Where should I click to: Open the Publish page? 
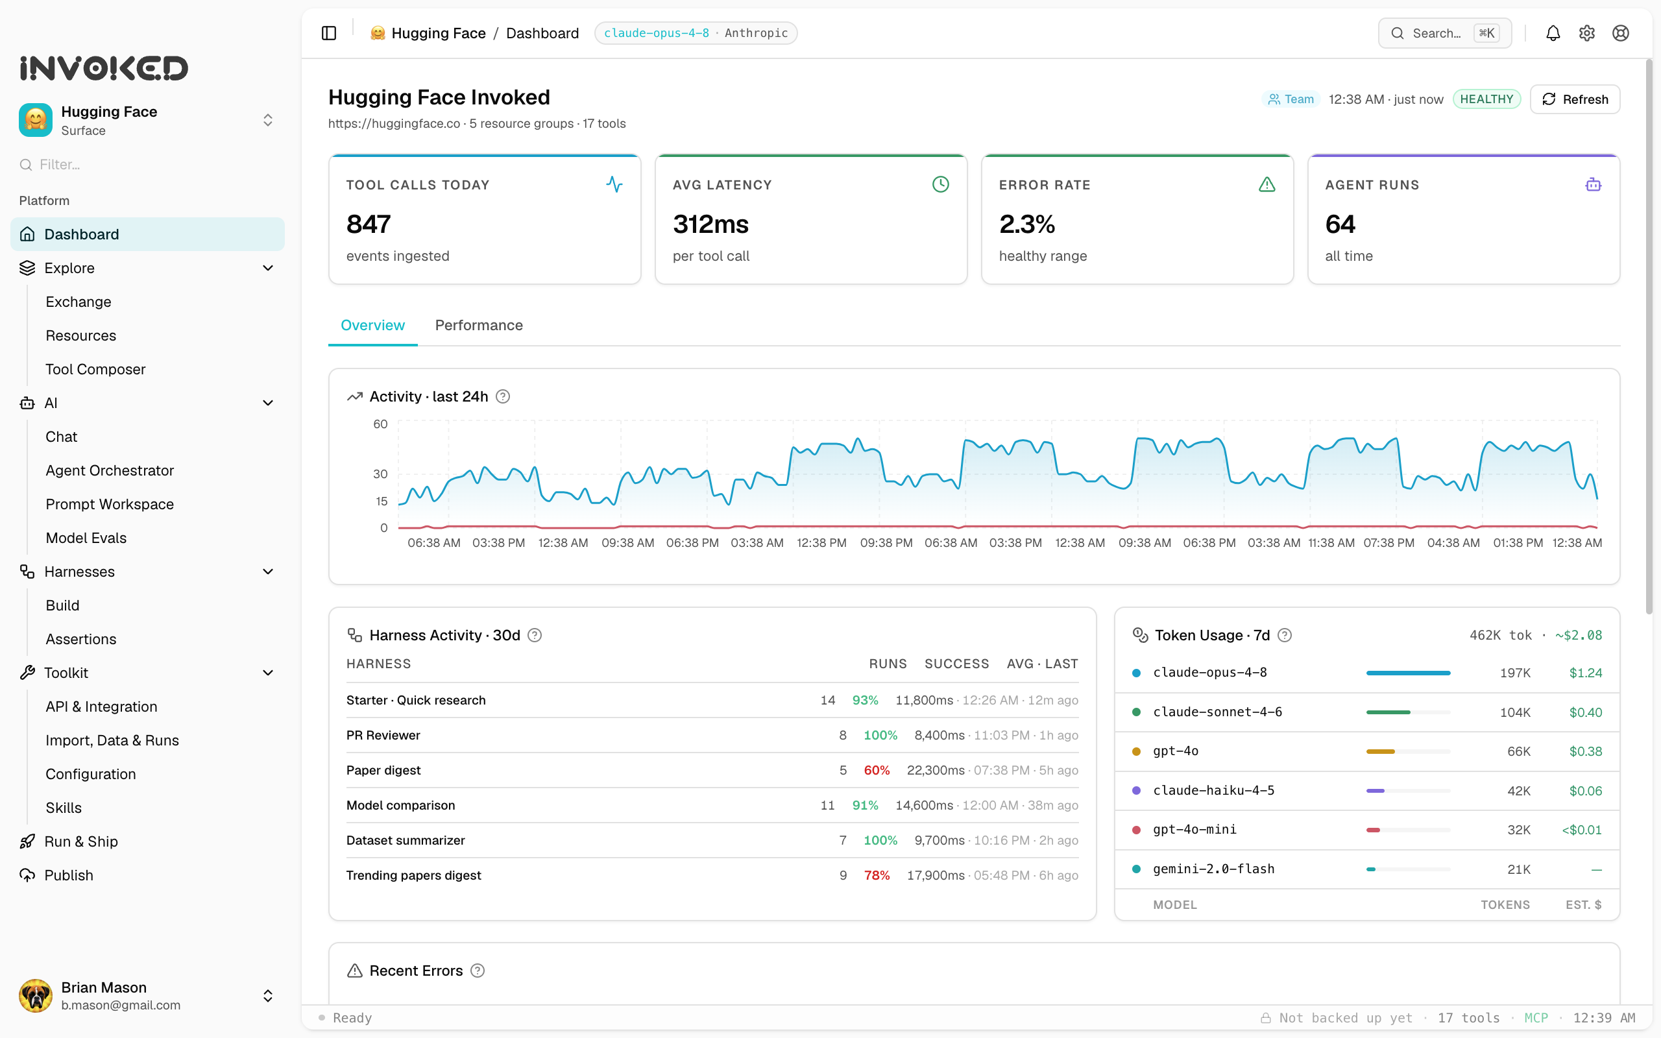tap(69, 875)
